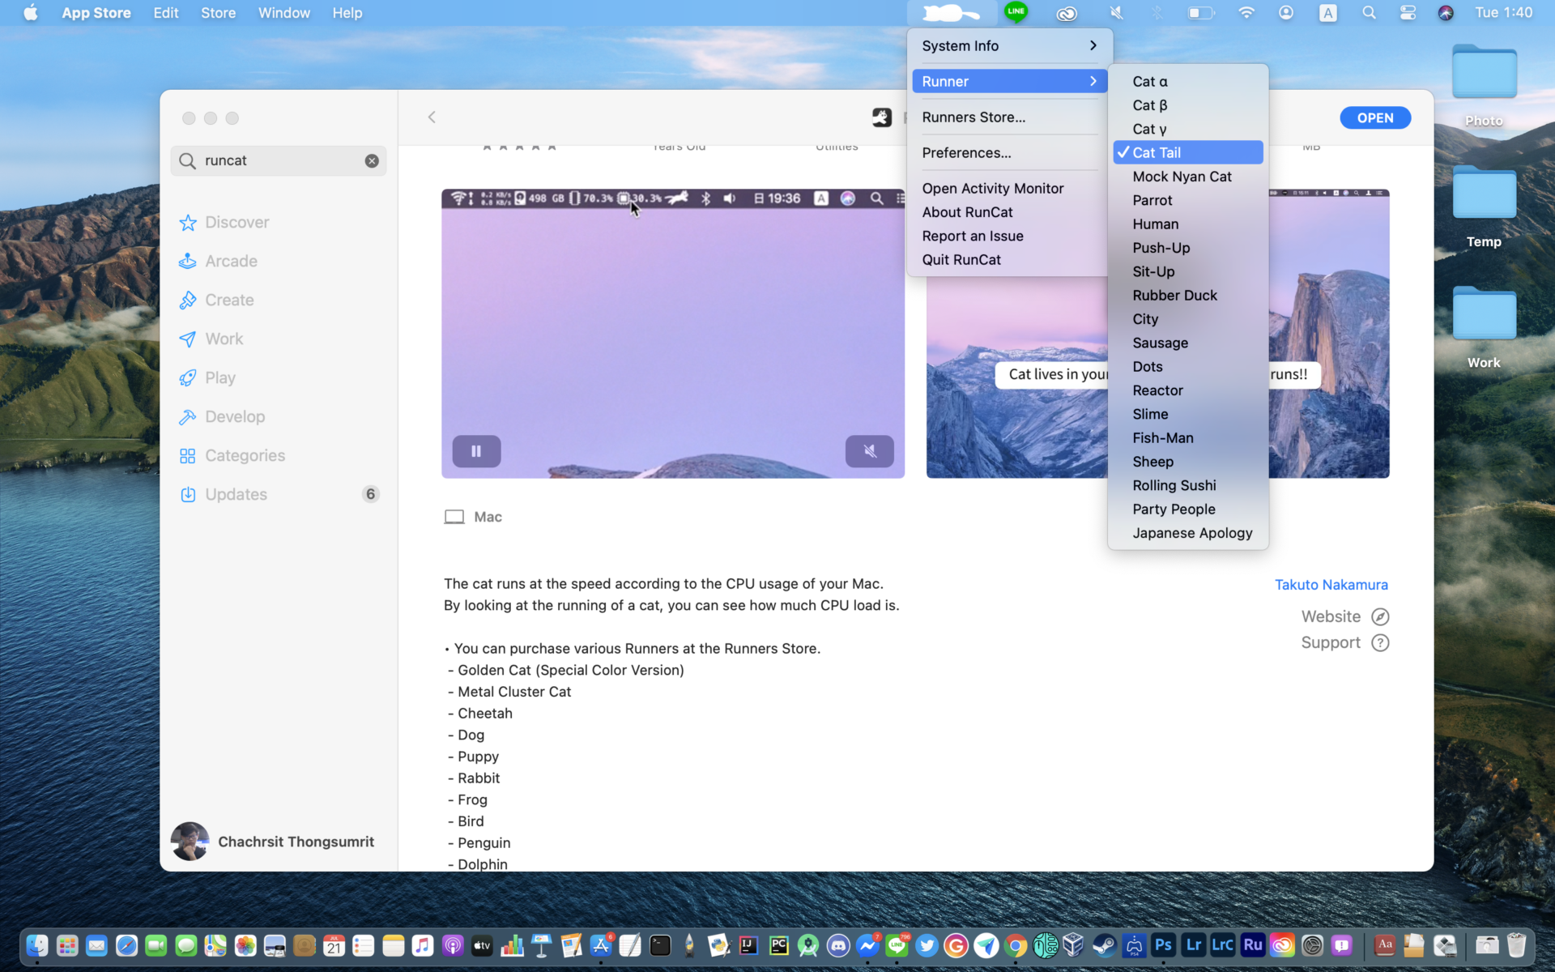Select the Photo folder on desktop
Image resolution: width=1555 pixels, height=972 pixels.
point(1484,86)
